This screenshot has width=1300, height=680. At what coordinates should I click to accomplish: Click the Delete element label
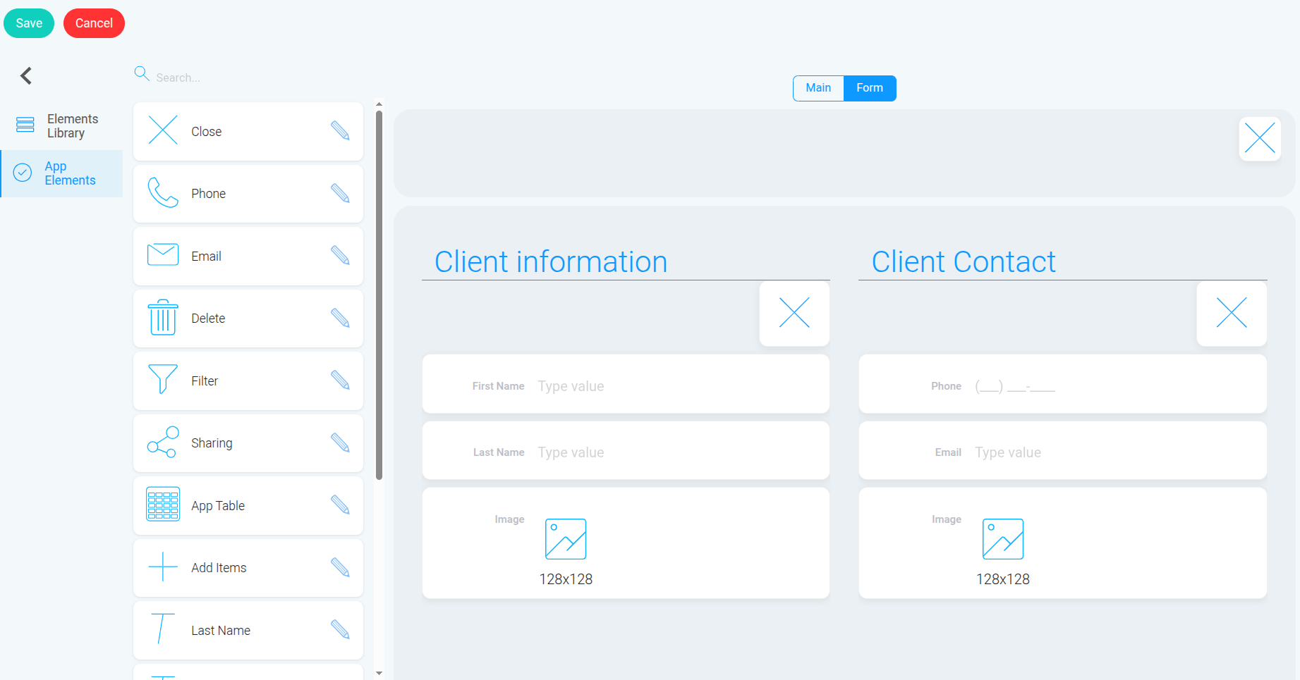click(x=208, y=319)
